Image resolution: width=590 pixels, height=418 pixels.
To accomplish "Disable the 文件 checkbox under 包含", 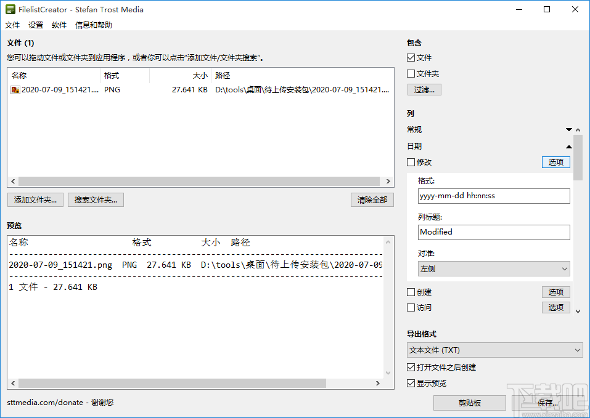I will pyautogui.click(x=411, y=57).
